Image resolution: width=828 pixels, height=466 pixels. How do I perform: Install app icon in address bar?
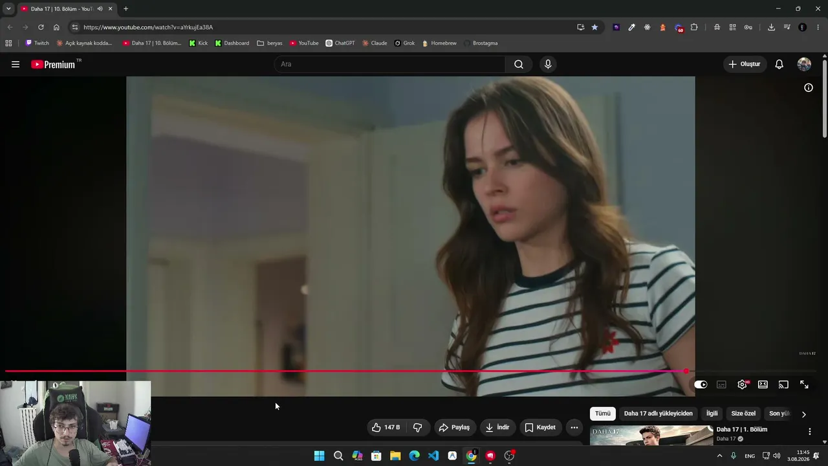pos(580,27)
